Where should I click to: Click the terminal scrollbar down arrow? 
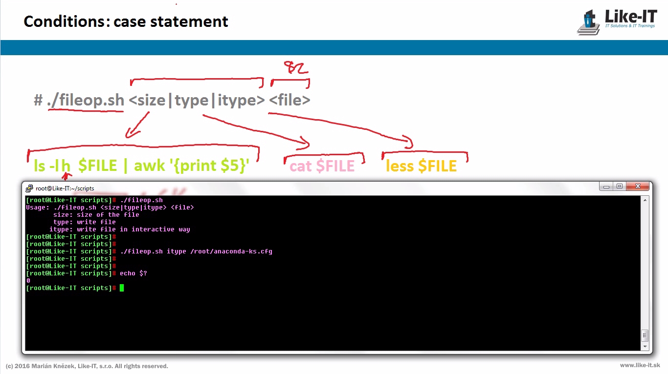click(x=645, y=346)
